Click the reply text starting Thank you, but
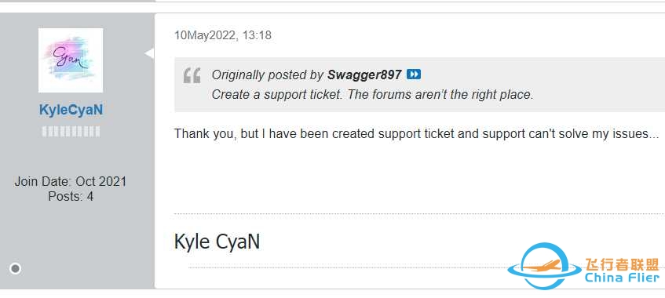Viewport: 665px width, 298px height. click(416, 134)
